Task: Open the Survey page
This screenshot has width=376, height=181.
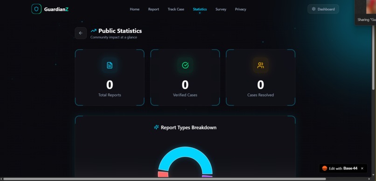Action: 221,9
